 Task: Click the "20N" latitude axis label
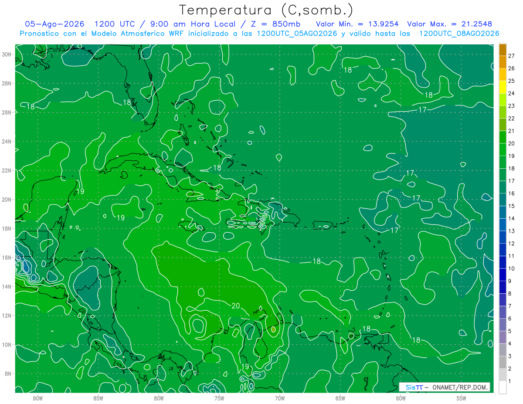tap(7, 200)
